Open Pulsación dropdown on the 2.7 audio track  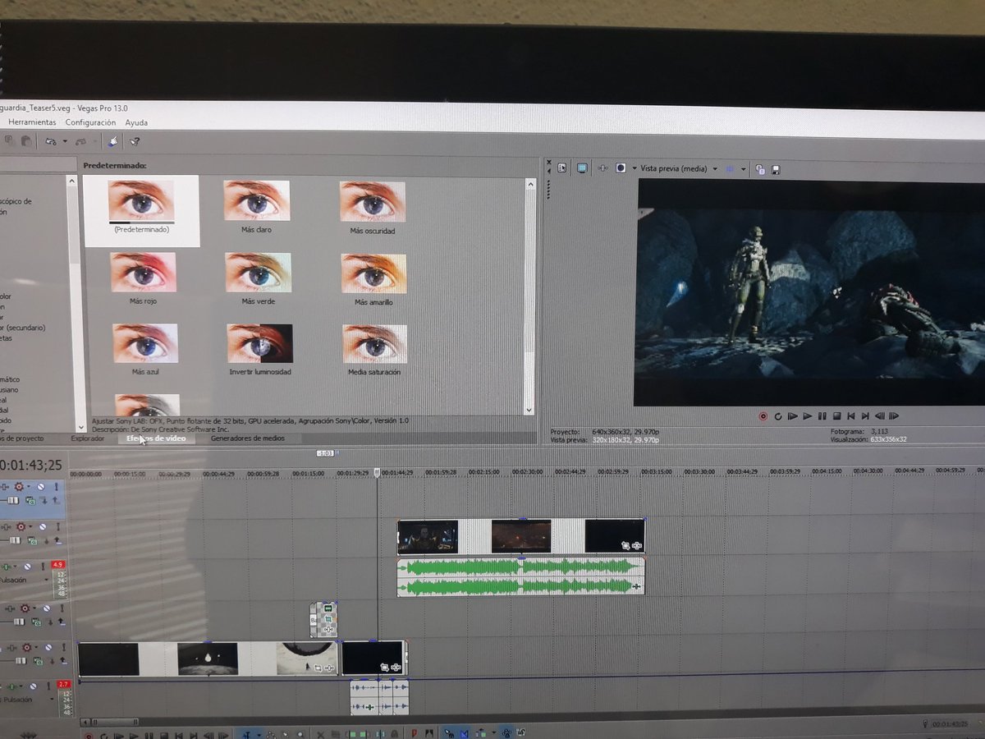pos(53,700)
